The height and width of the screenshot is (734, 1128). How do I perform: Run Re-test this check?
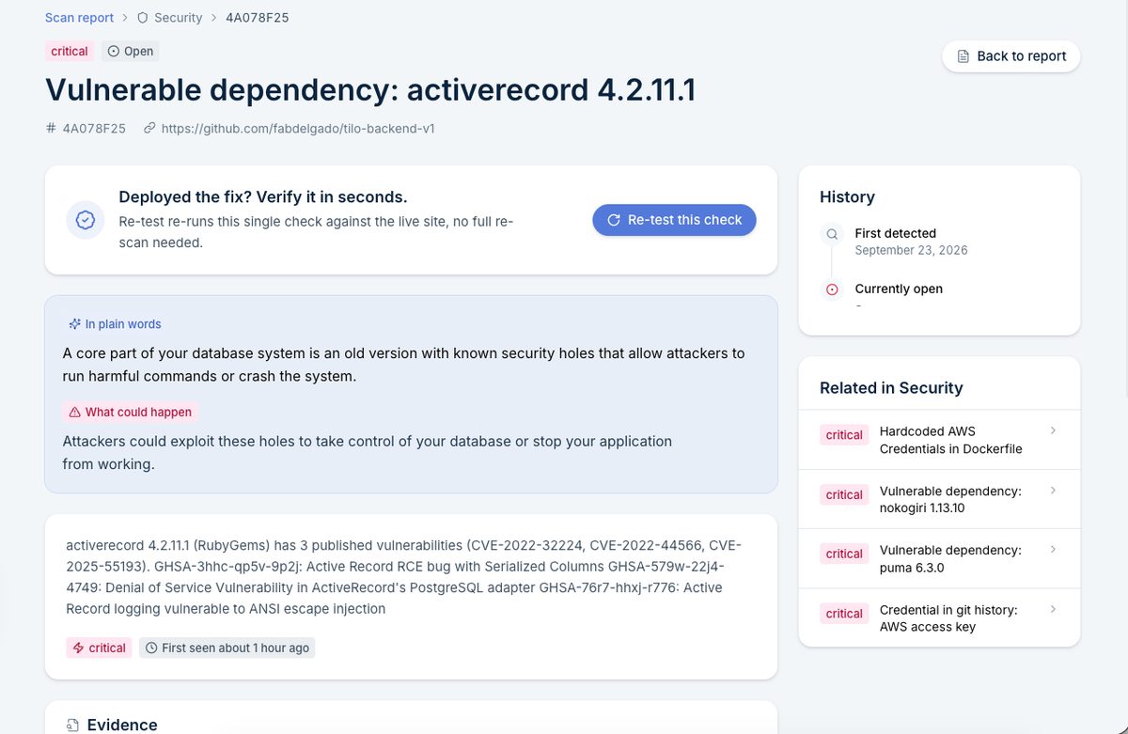click(x=674, y=220)
